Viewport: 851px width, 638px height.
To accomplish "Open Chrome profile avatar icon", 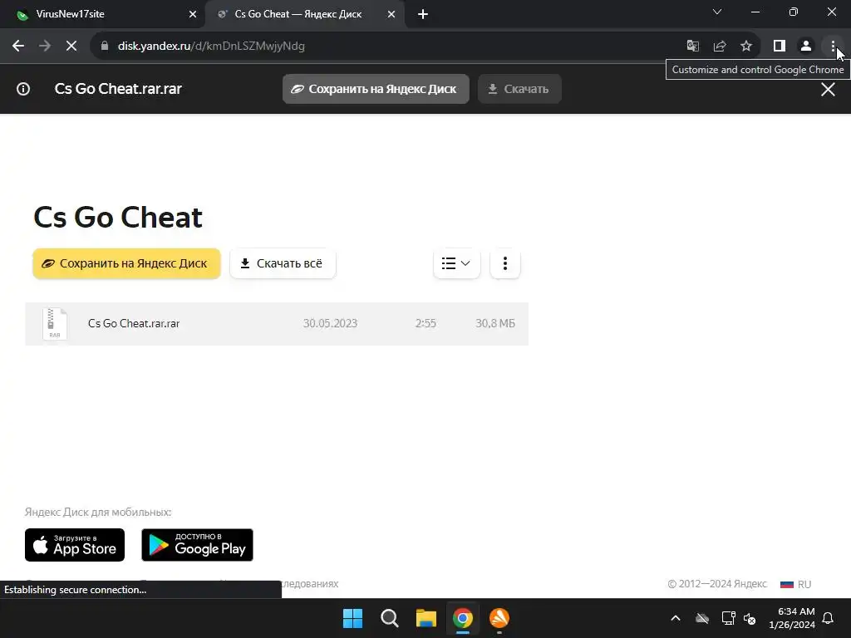I will (806, 47).
